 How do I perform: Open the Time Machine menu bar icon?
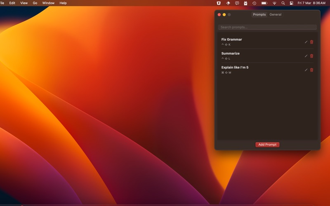[x=254, y=3]
